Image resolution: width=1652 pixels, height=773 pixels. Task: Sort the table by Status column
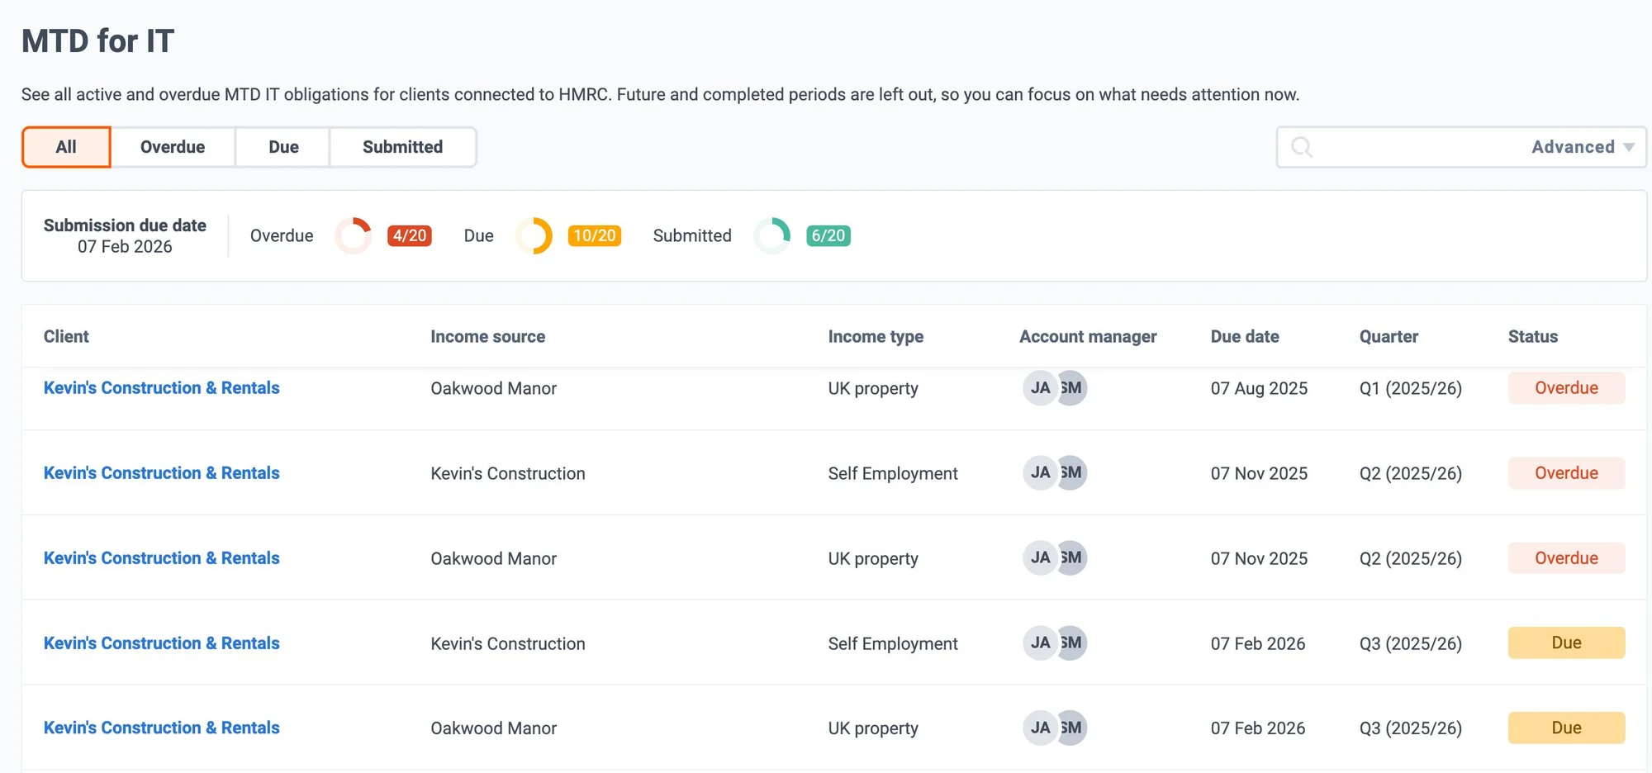[x=1532, y=336]
